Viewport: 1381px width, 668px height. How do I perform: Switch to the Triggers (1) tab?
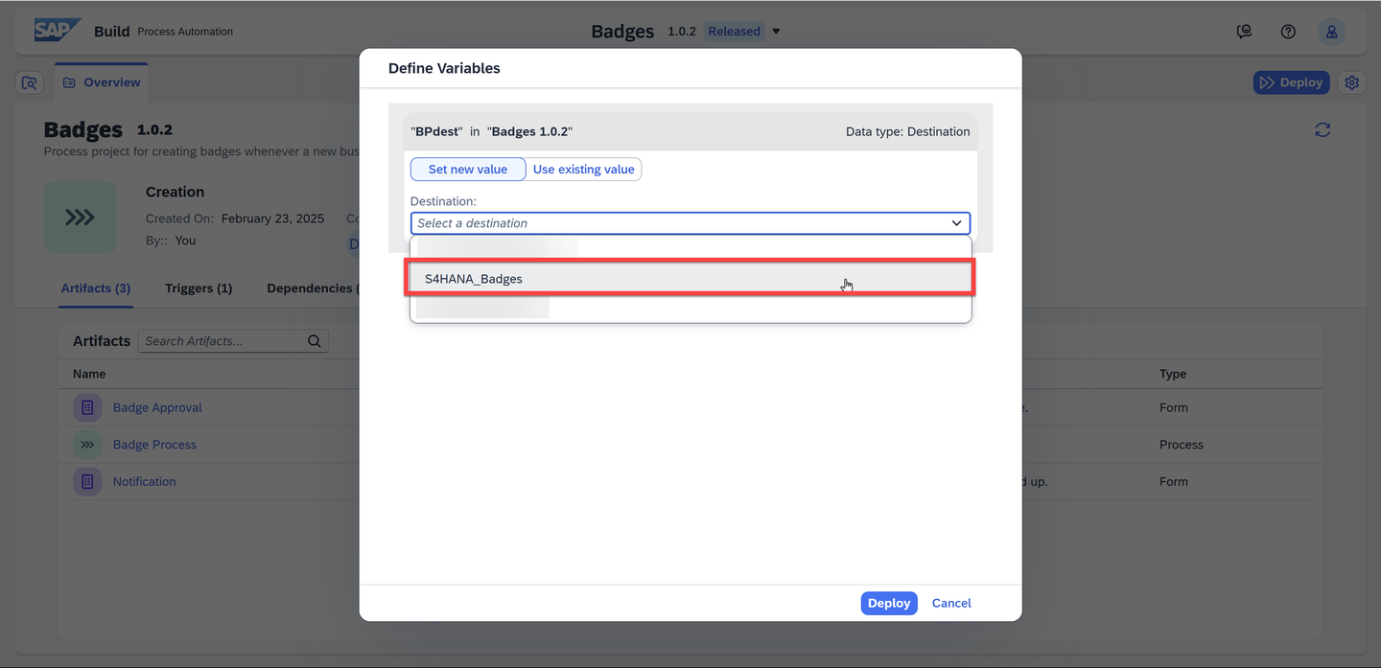point(199,288)
